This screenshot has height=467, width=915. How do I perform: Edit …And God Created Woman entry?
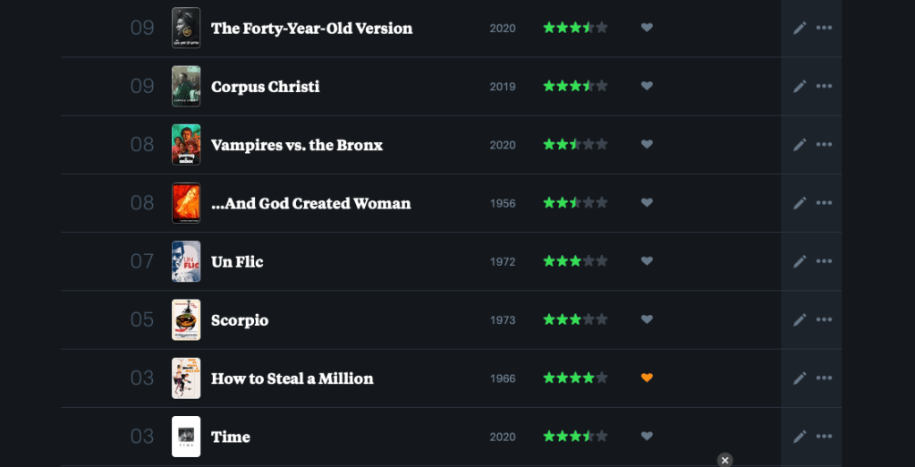[x=800, y=203]
